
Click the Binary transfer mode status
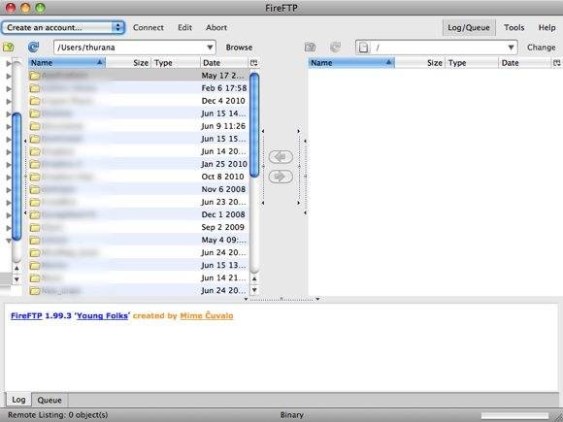pos(291,415)
